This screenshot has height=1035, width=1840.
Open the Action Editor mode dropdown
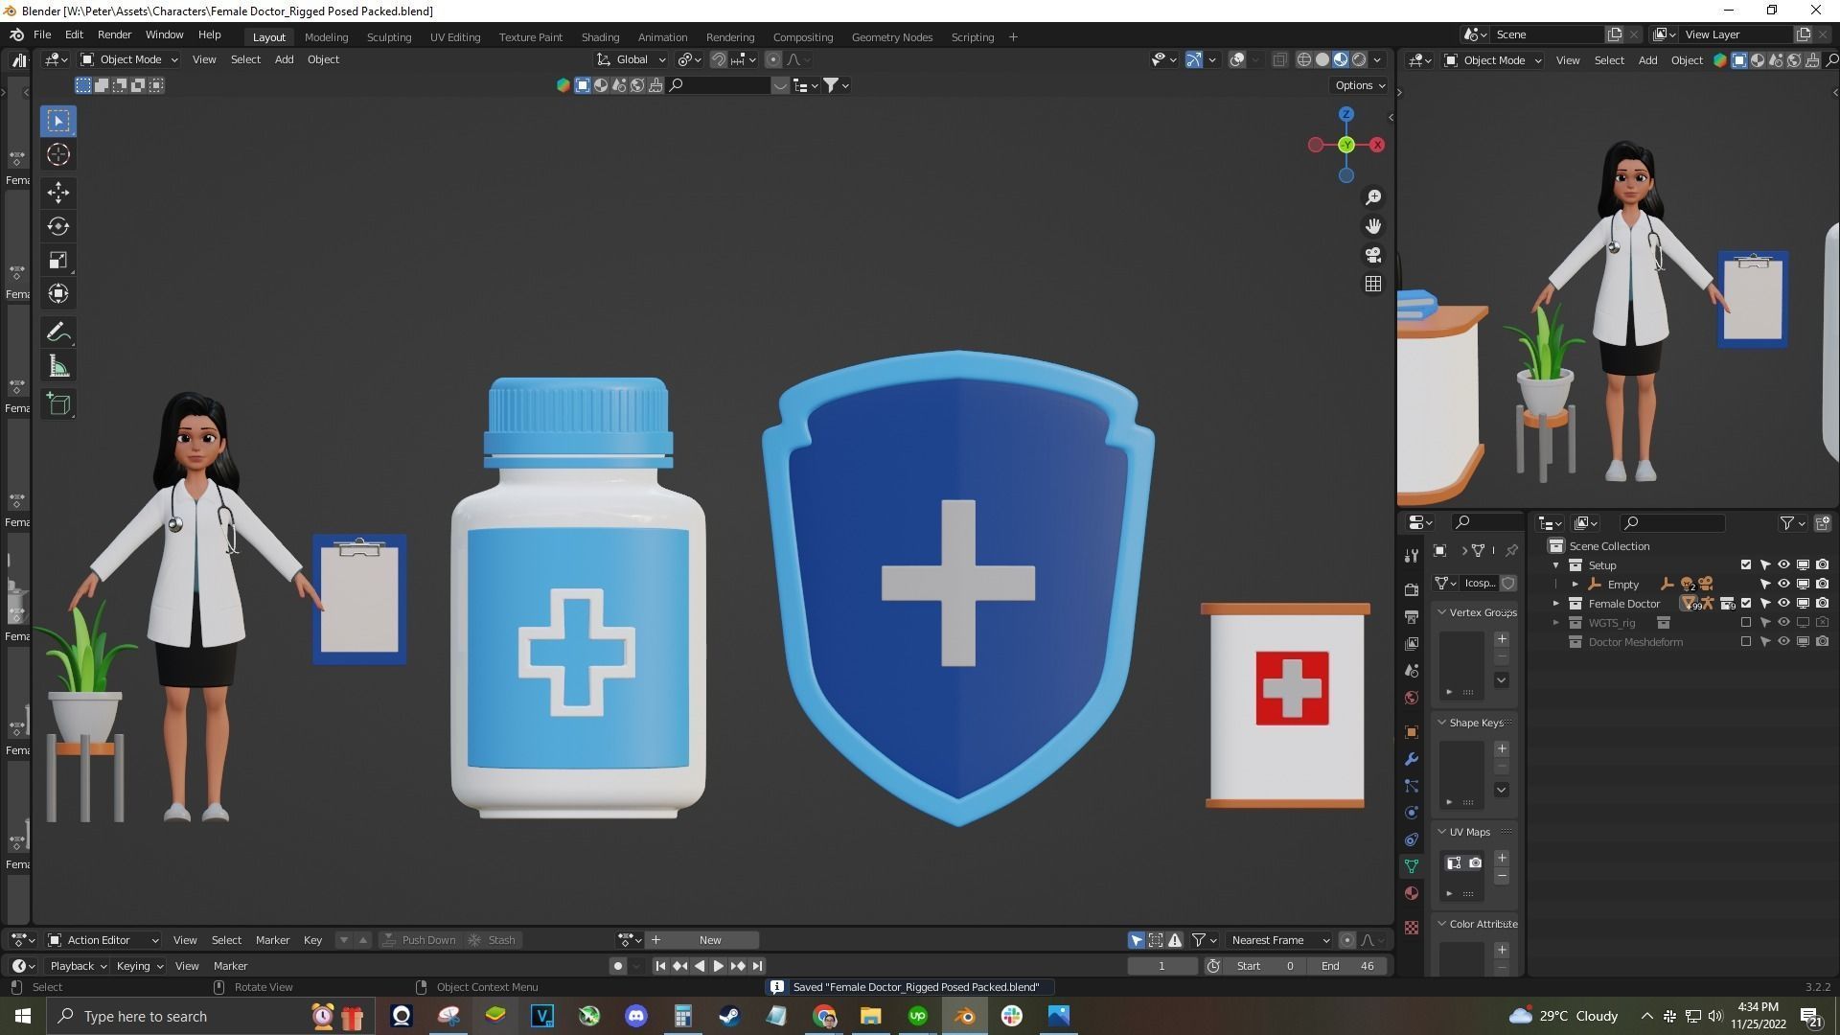103,940
